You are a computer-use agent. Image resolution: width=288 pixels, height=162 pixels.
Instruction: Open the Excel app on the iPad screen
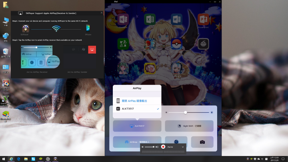(150, 19)
